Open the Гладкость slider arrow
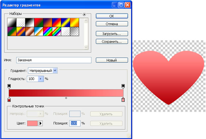 [x=41, y=79]
